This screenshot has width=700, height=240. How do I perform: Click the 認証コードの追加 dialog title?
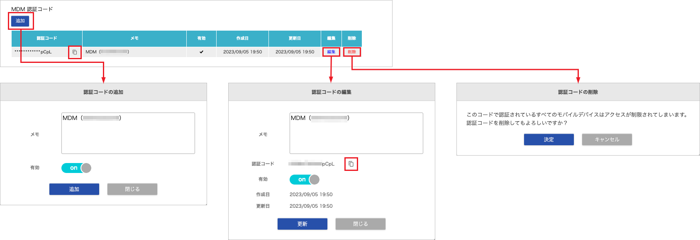tap(103, 92)
